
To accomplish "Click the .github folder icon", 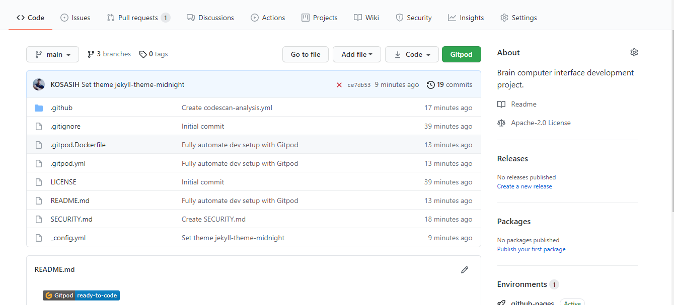I will (x=39, y=108).
